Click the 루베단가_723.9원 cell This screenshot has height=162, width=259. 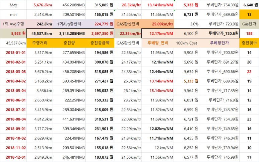point(219,24)
